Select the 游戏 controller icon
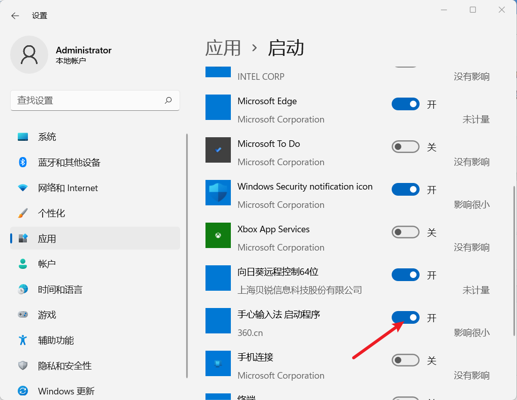 click(x=23, y=315)
